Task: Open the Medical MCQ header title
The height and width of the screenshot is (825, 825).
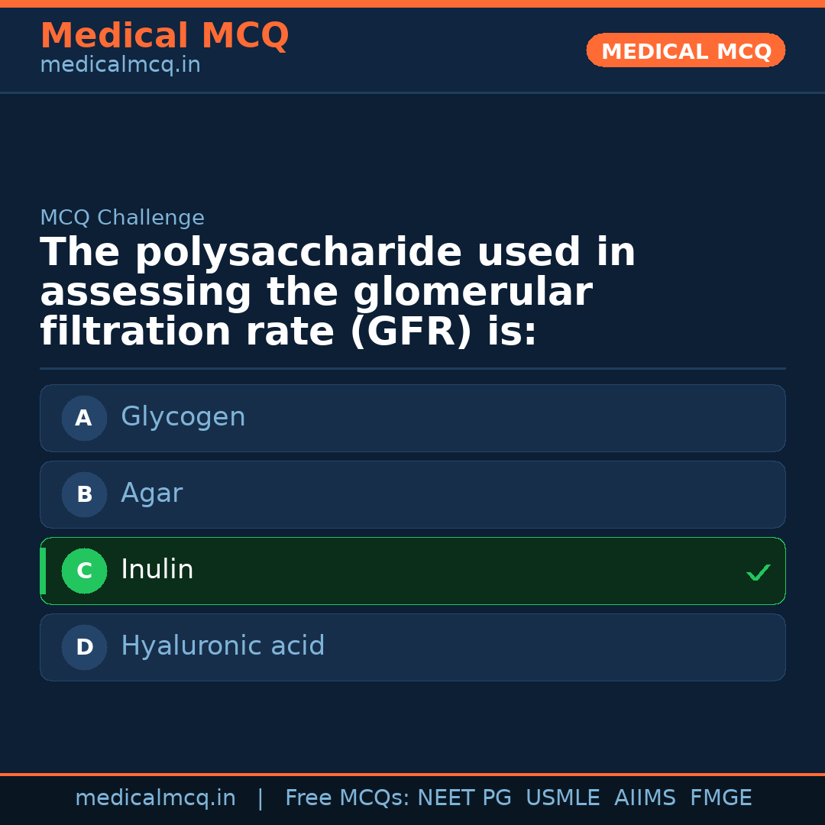Action: 164,36
